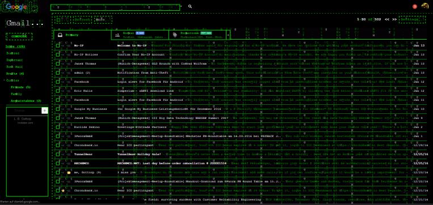Open the account avatar picture

tap(425, 6)
